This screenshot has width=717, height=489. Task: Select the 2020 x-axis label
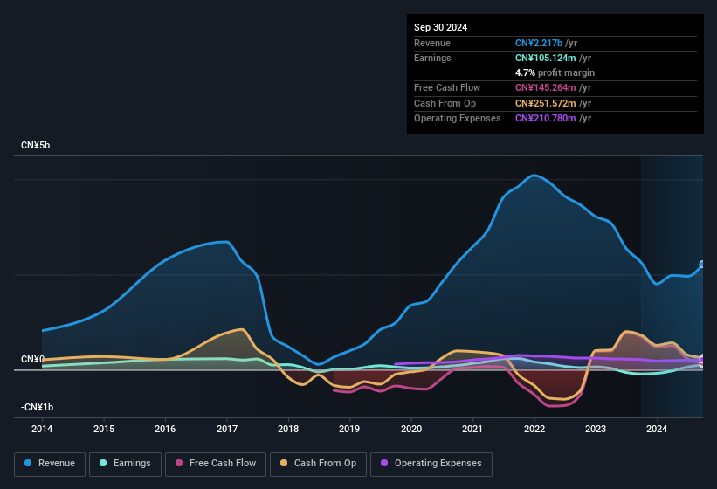(411, 429)
